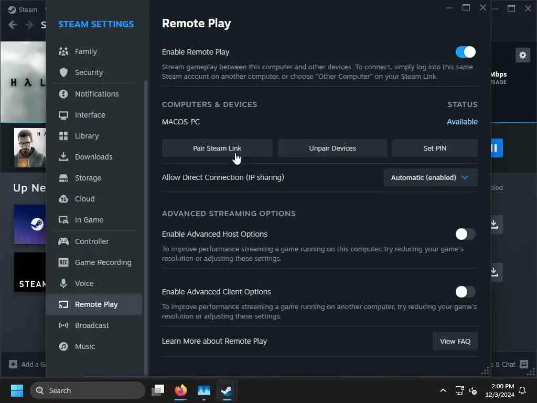This screenshot has width=537, height=403.
Task: Click the gear icon in Steam downloads window
Action: [x=523, y=55]
